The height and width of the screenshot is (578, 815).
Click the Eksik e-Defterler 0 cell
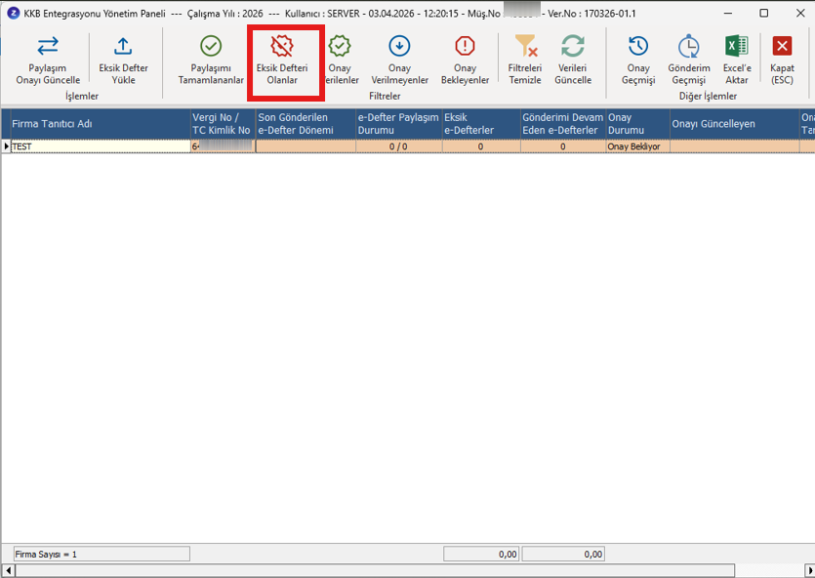click(x=481, y=146)
